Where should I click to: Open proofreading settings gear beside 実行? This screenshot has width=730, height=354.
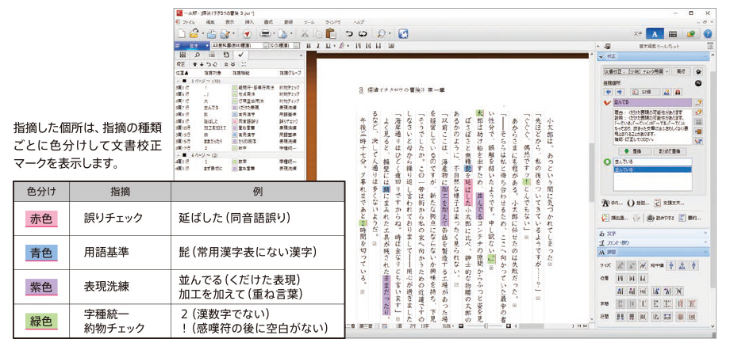[697, 71]
